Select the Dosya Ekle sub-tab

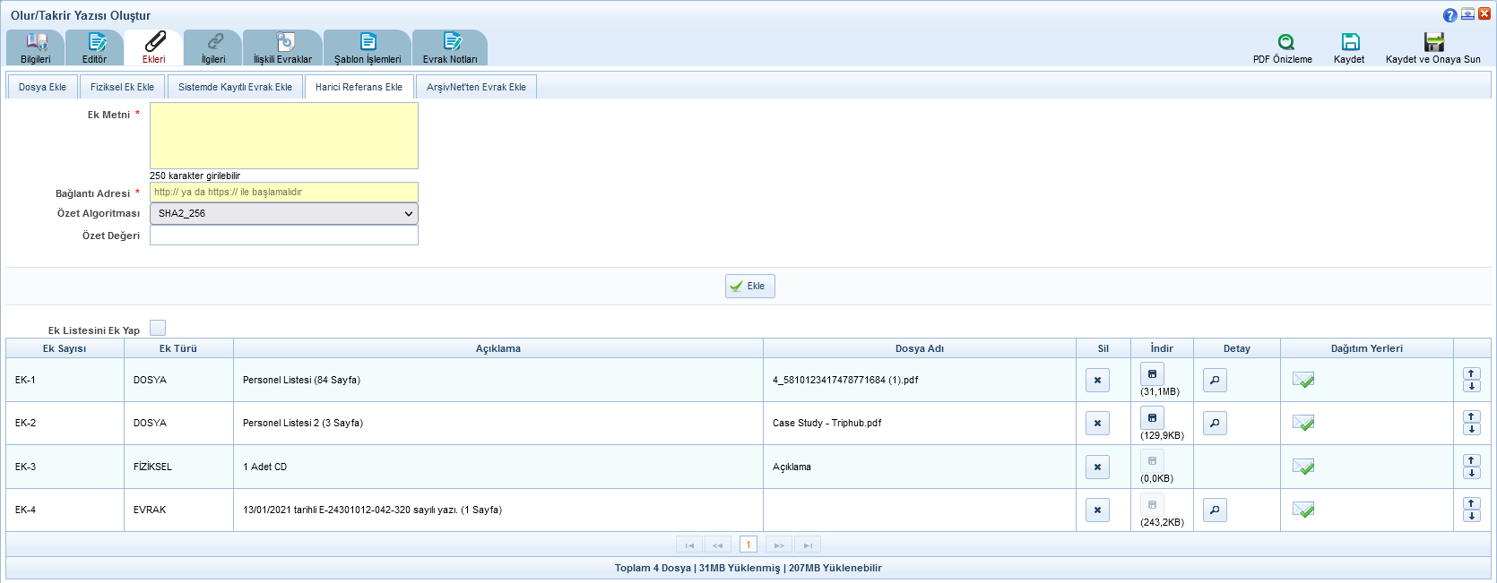42,87
